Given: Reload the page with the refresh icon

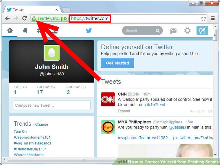Looking at the screenshot, I should (24, 18).
